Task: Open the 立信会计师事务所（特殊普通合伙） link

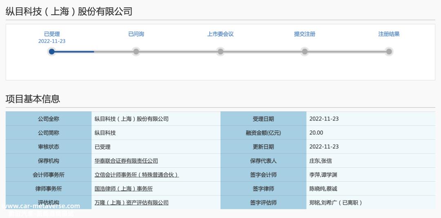Action: [x=137, y=175]
